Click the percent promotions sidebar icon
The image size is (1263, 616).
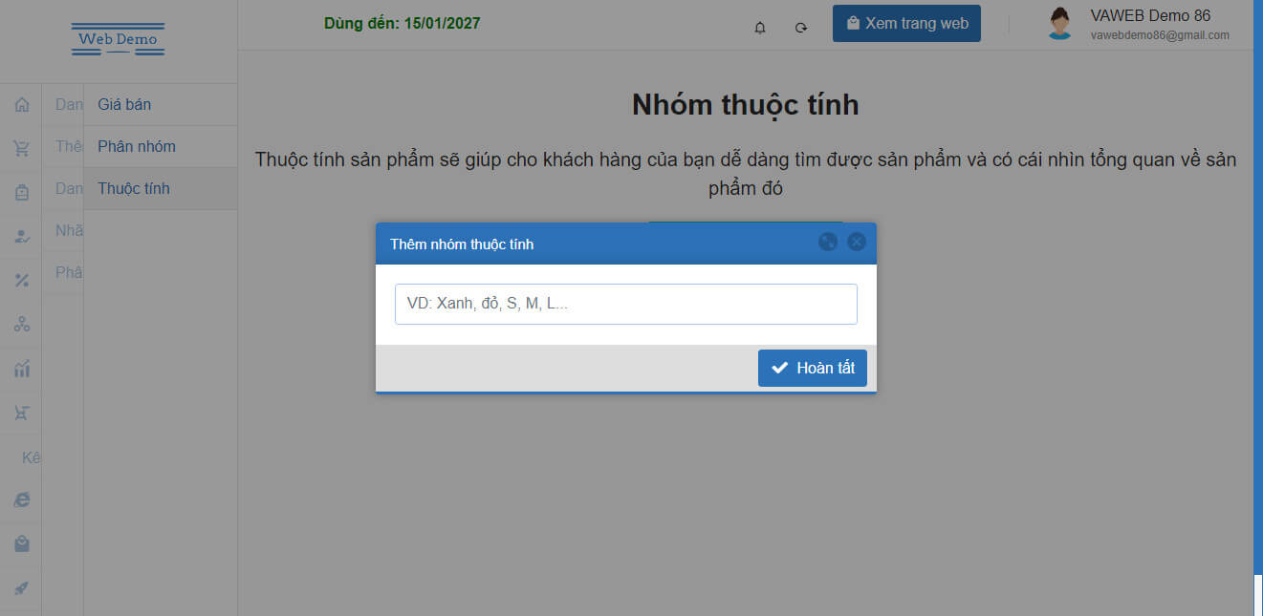pos(21,280)
